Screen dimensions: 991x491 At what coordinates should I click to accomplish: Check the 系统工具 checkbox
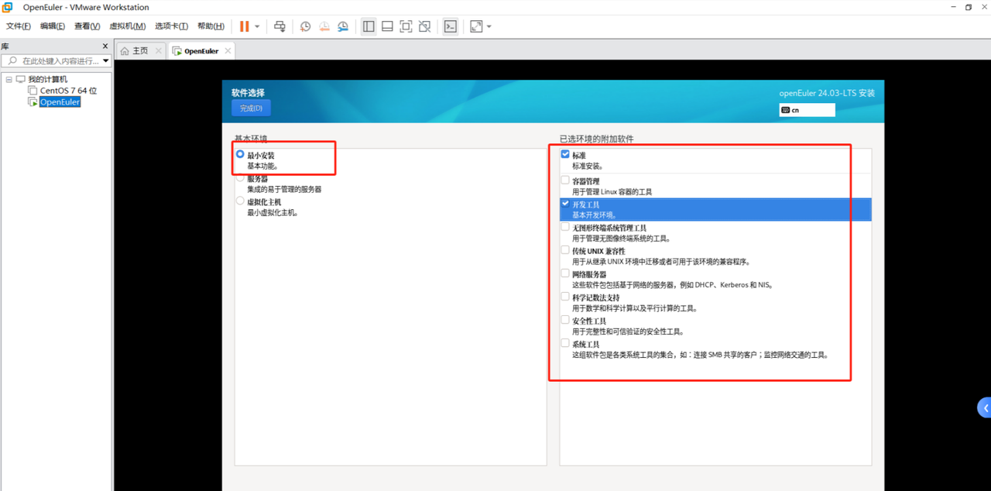pyautogui.click(x=565, y=343)
